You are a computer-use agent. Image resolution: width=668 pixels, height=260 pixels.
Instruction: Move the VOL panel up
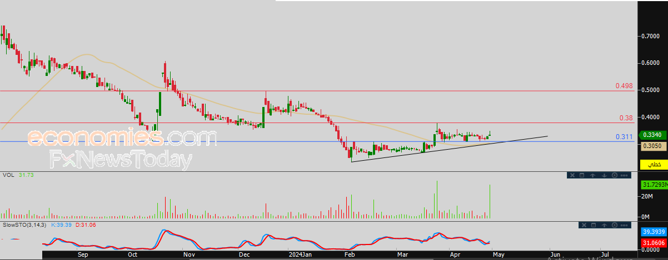tap(592, 175)
